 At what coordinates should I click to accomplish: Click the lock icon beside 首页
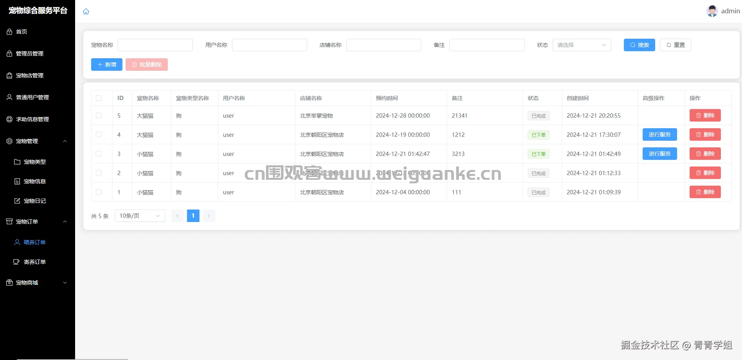[x=9, y=32]
